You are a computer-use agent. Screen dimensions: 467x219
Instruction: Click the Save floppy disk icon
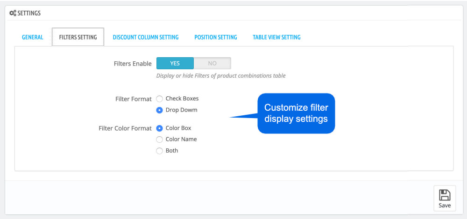pyautogui.click(x=445, y=195)
